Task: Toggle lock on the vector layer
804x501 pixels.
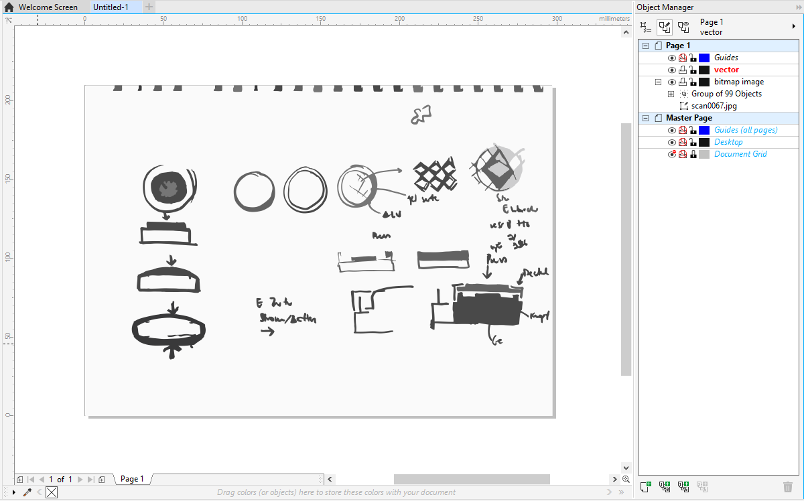Action: [693, 70]
